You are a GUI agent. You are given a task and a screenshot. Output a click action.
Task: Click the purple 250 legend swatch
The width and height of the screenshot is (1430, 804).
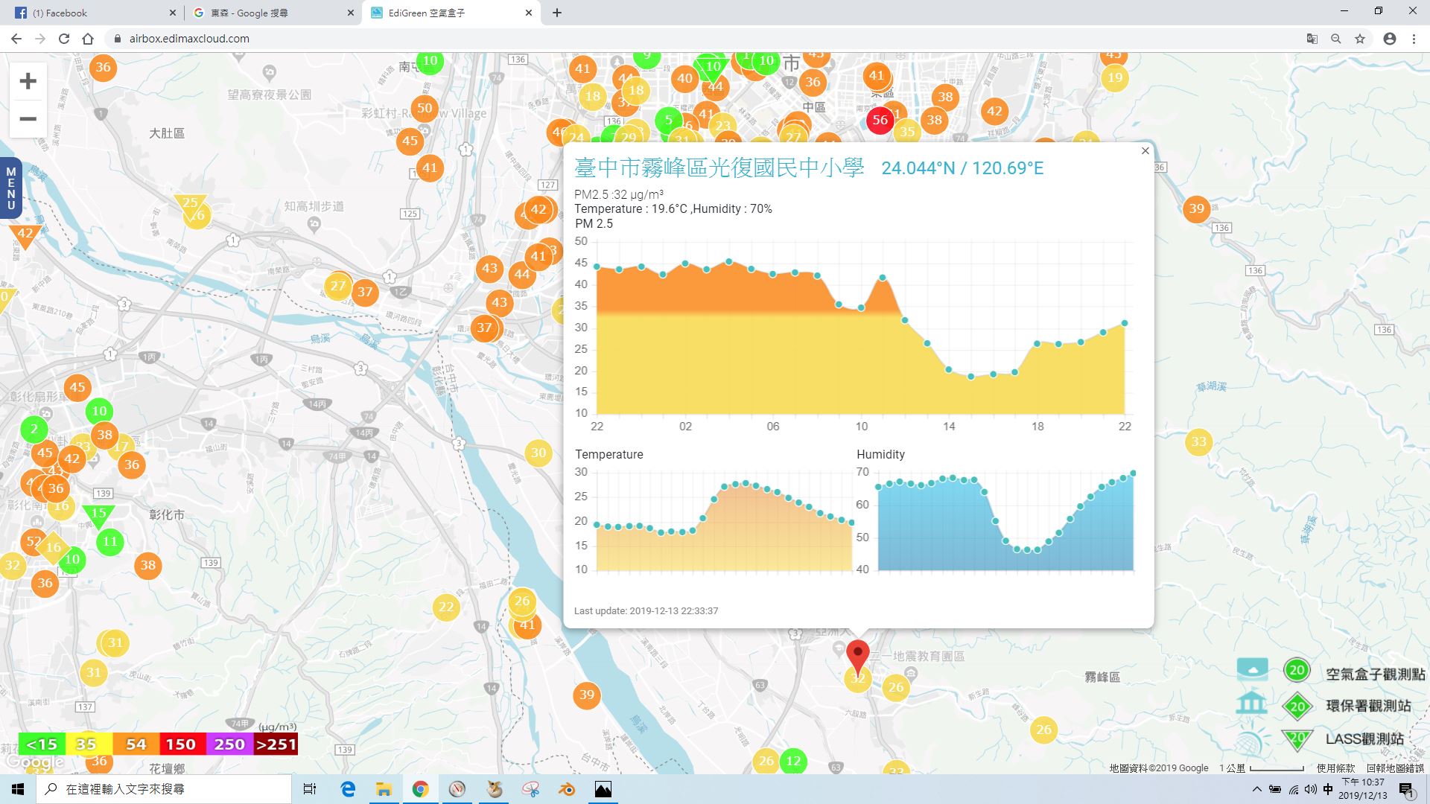tap(229, 744)
